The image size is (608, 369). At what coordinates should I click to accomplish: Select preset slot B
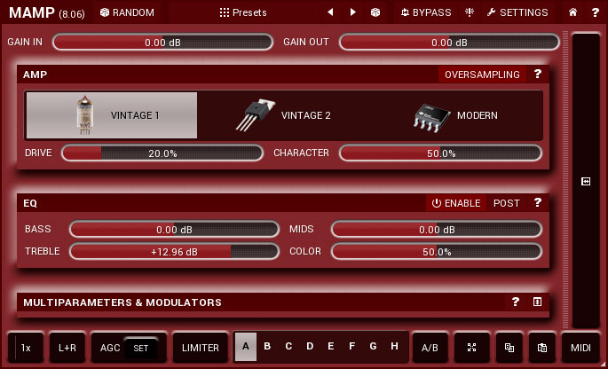pos(267,347)
